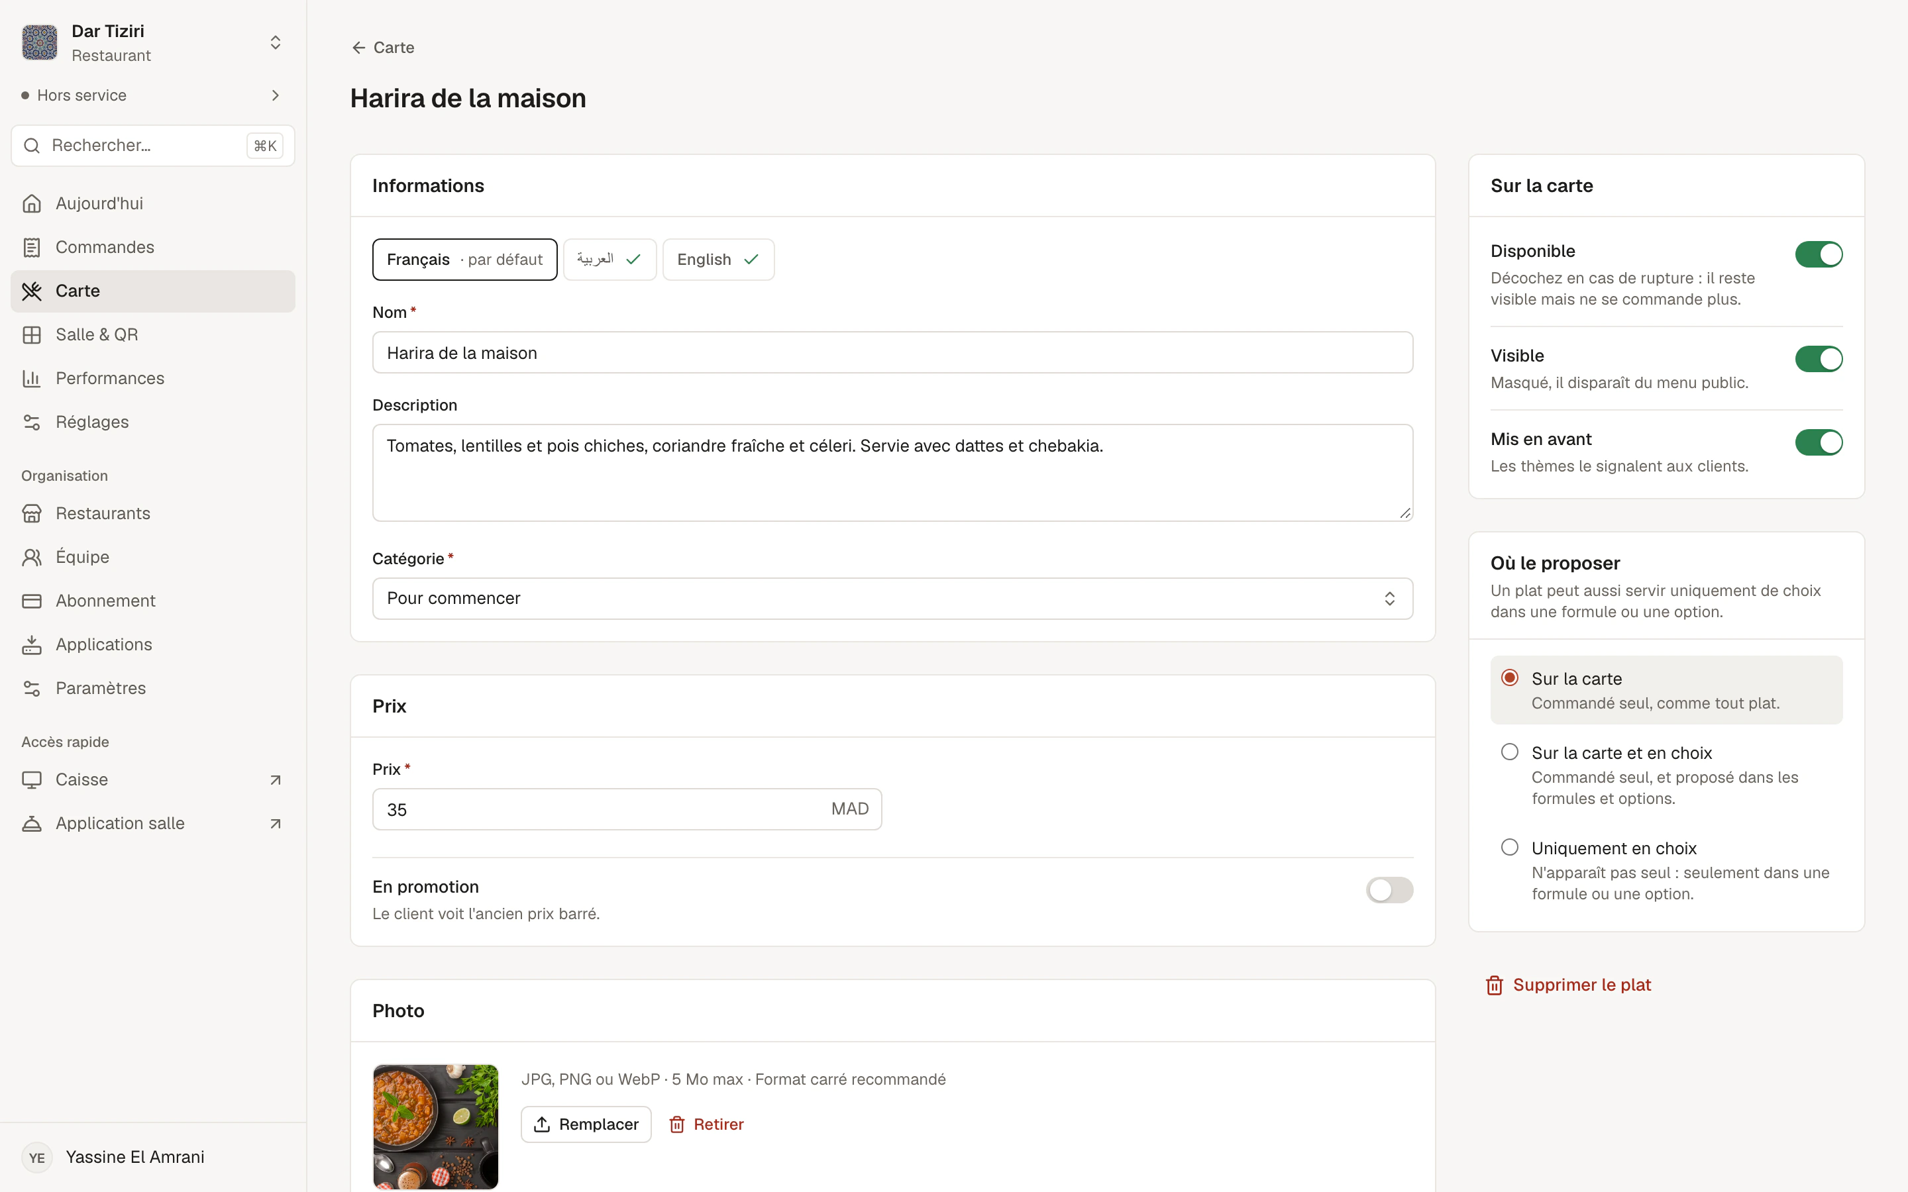1908x1192 pixels.
Task: Click Retirer to remove the photo
Action: coord(706,1124)
